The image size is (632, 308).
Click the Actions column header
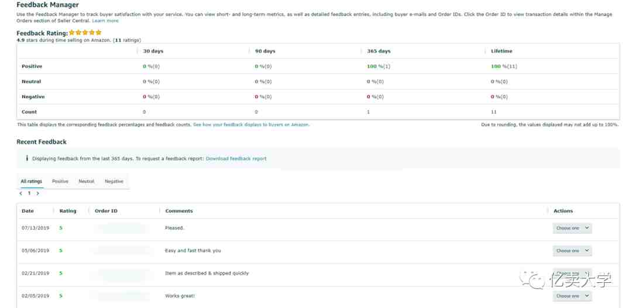(563, 211)
